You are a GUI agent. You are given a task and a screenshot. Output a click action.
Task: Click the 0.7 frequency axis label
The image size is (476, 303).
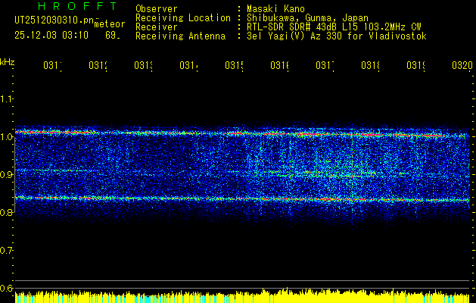click(x=6, y=251)
